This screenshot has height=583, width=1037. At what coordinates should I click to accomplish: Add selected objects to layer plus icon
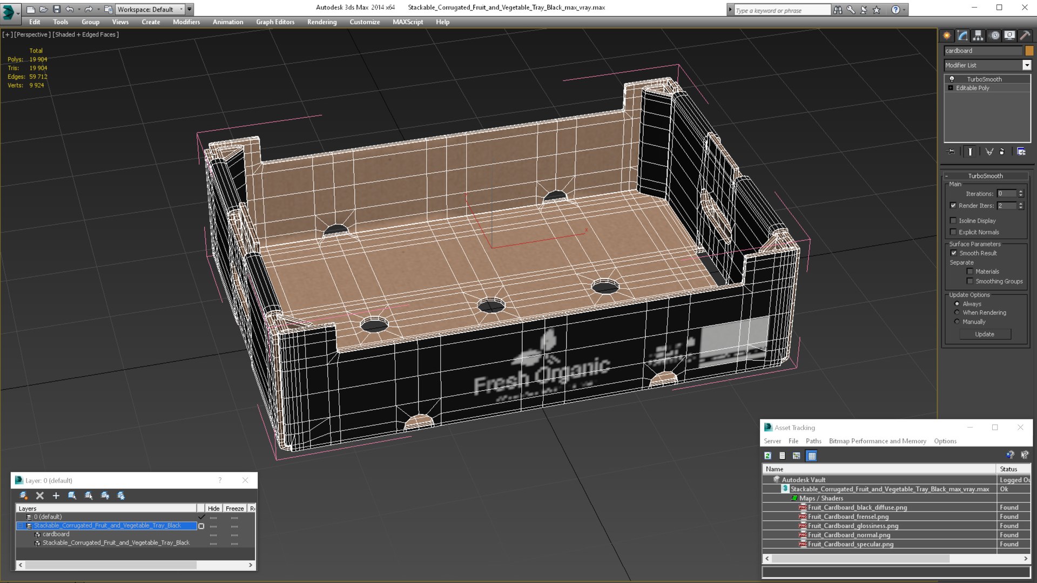pyautogui.click(x=56, y=496)
